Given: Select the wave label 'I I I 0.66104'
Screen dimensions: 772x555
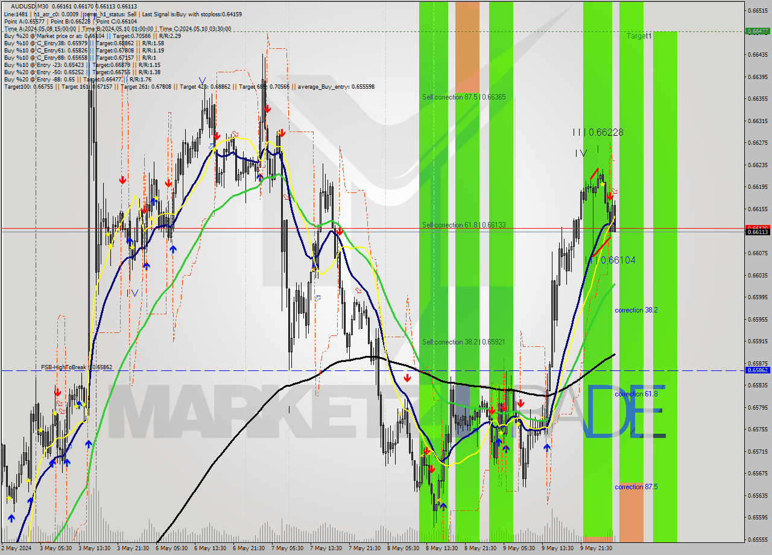Looking at the screenshot, I should point(610,260).
